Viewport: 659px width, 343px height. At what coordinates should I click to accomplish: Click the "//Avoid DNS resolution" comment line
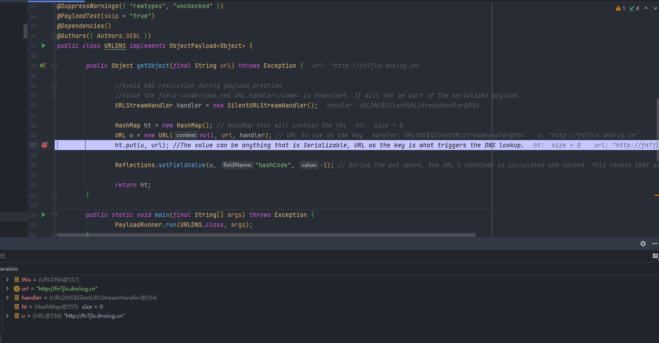(198, 85)
